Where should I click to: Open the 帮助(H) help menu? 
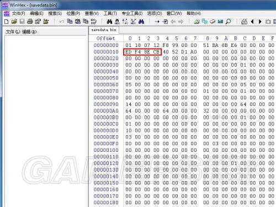194,13
